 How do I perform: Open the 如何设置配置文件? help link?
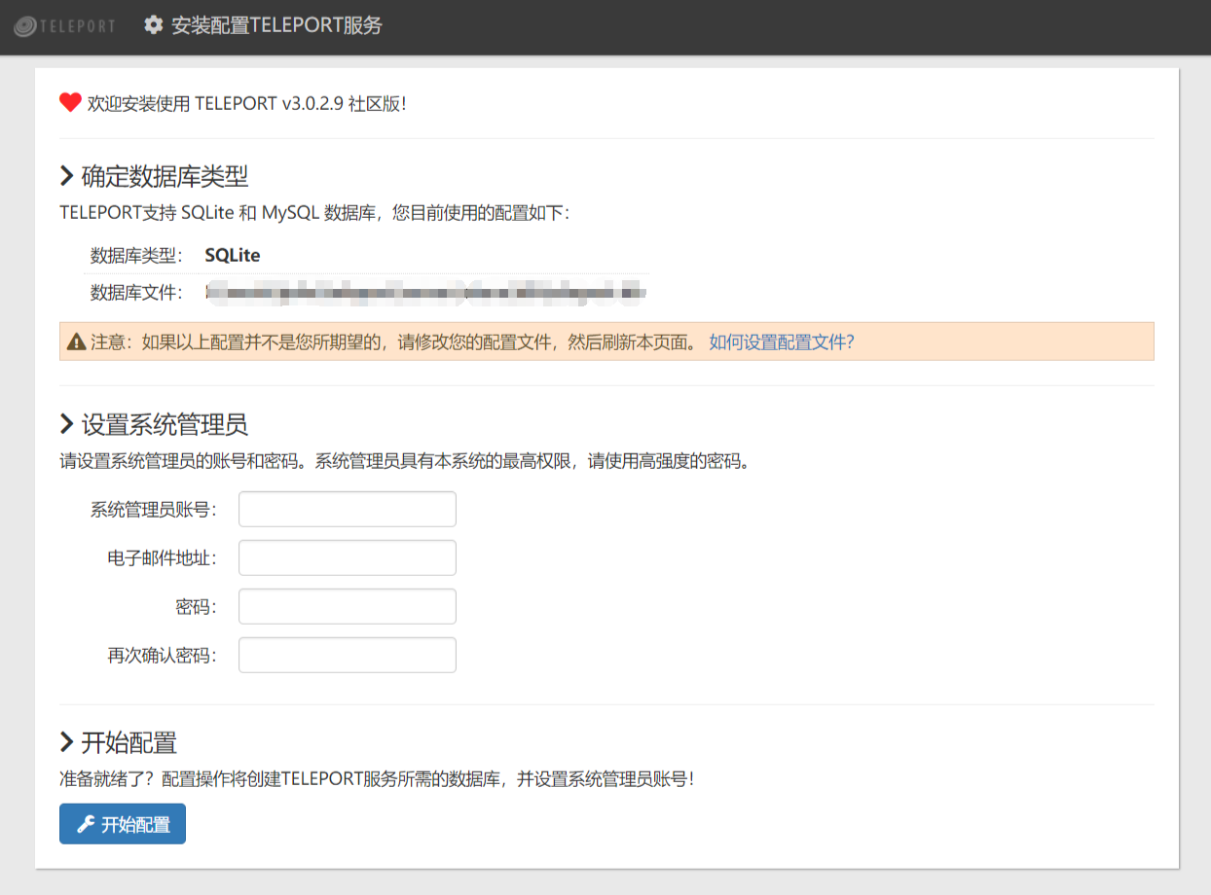click(782, 341)
